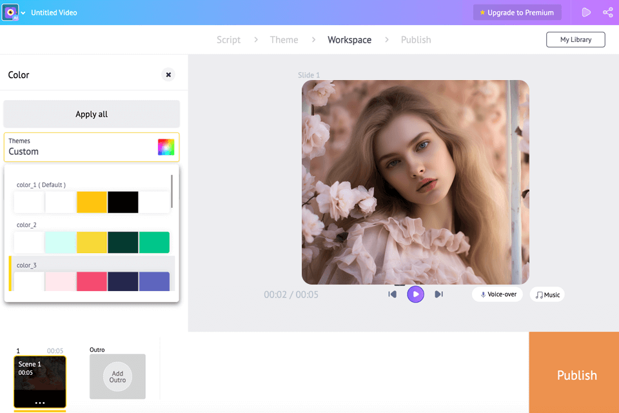619x413 pixels.
Task: Pick black swatch in color_1
Action: (123, 202)
